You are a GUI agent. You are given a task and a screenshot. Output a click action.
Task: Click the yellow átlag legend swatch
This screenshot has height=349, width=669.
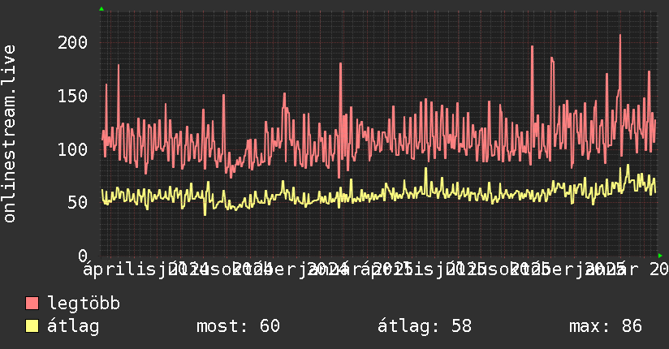tap(32, 326)
